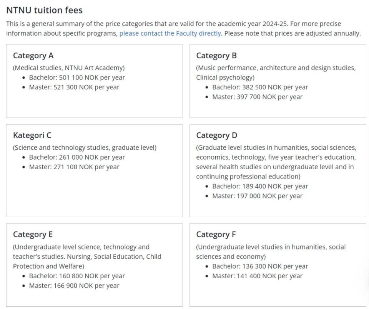Click Category B Bachelor 382 500 NOK line
Screen dimensions: 369x309
coord(260,87)
